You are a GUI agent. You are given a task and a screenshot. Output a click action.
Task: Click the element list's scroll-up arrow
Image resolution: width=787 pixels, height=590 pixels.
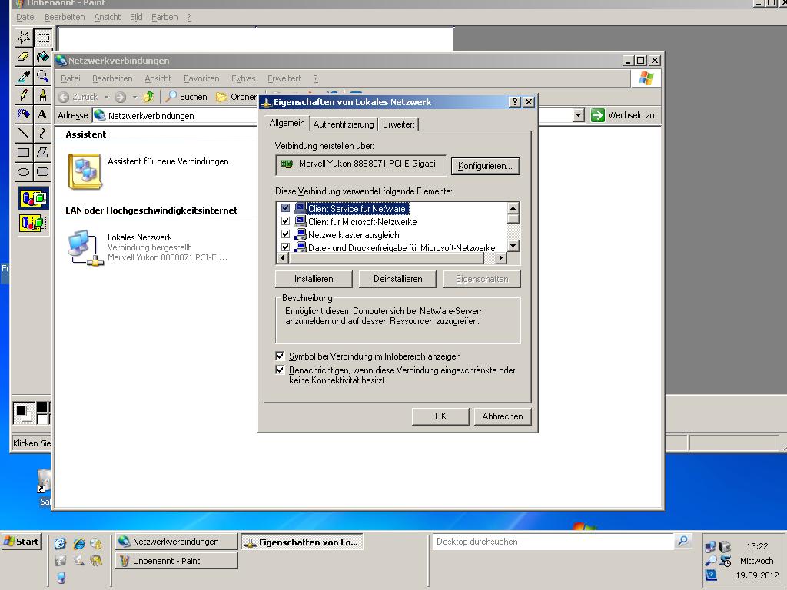(513, 207)
